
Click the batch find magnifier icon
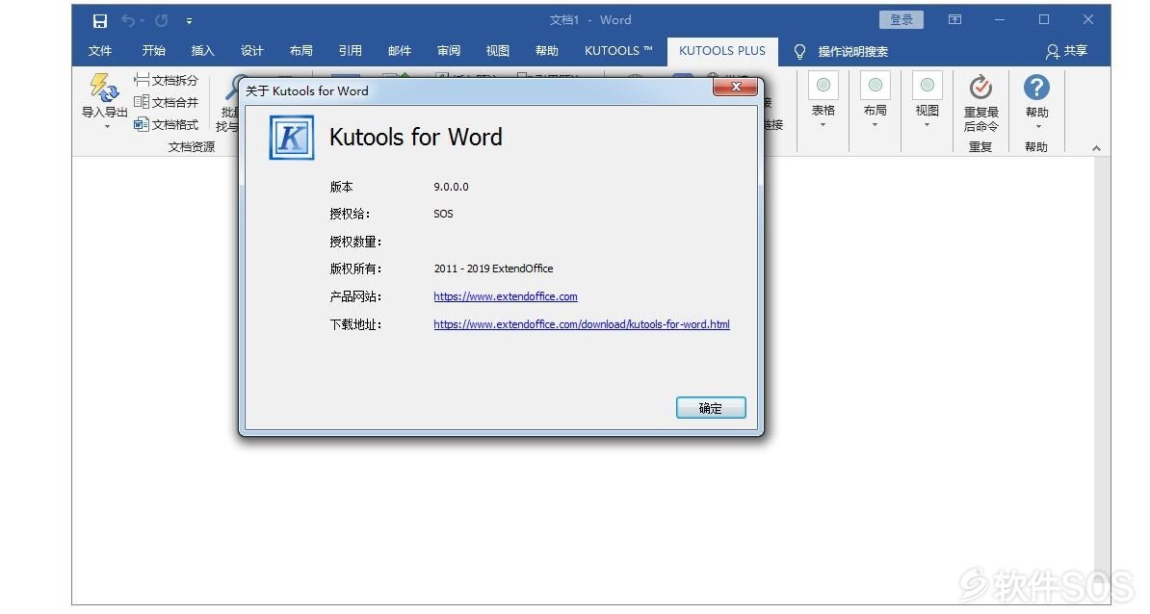[x=235, y=88]
